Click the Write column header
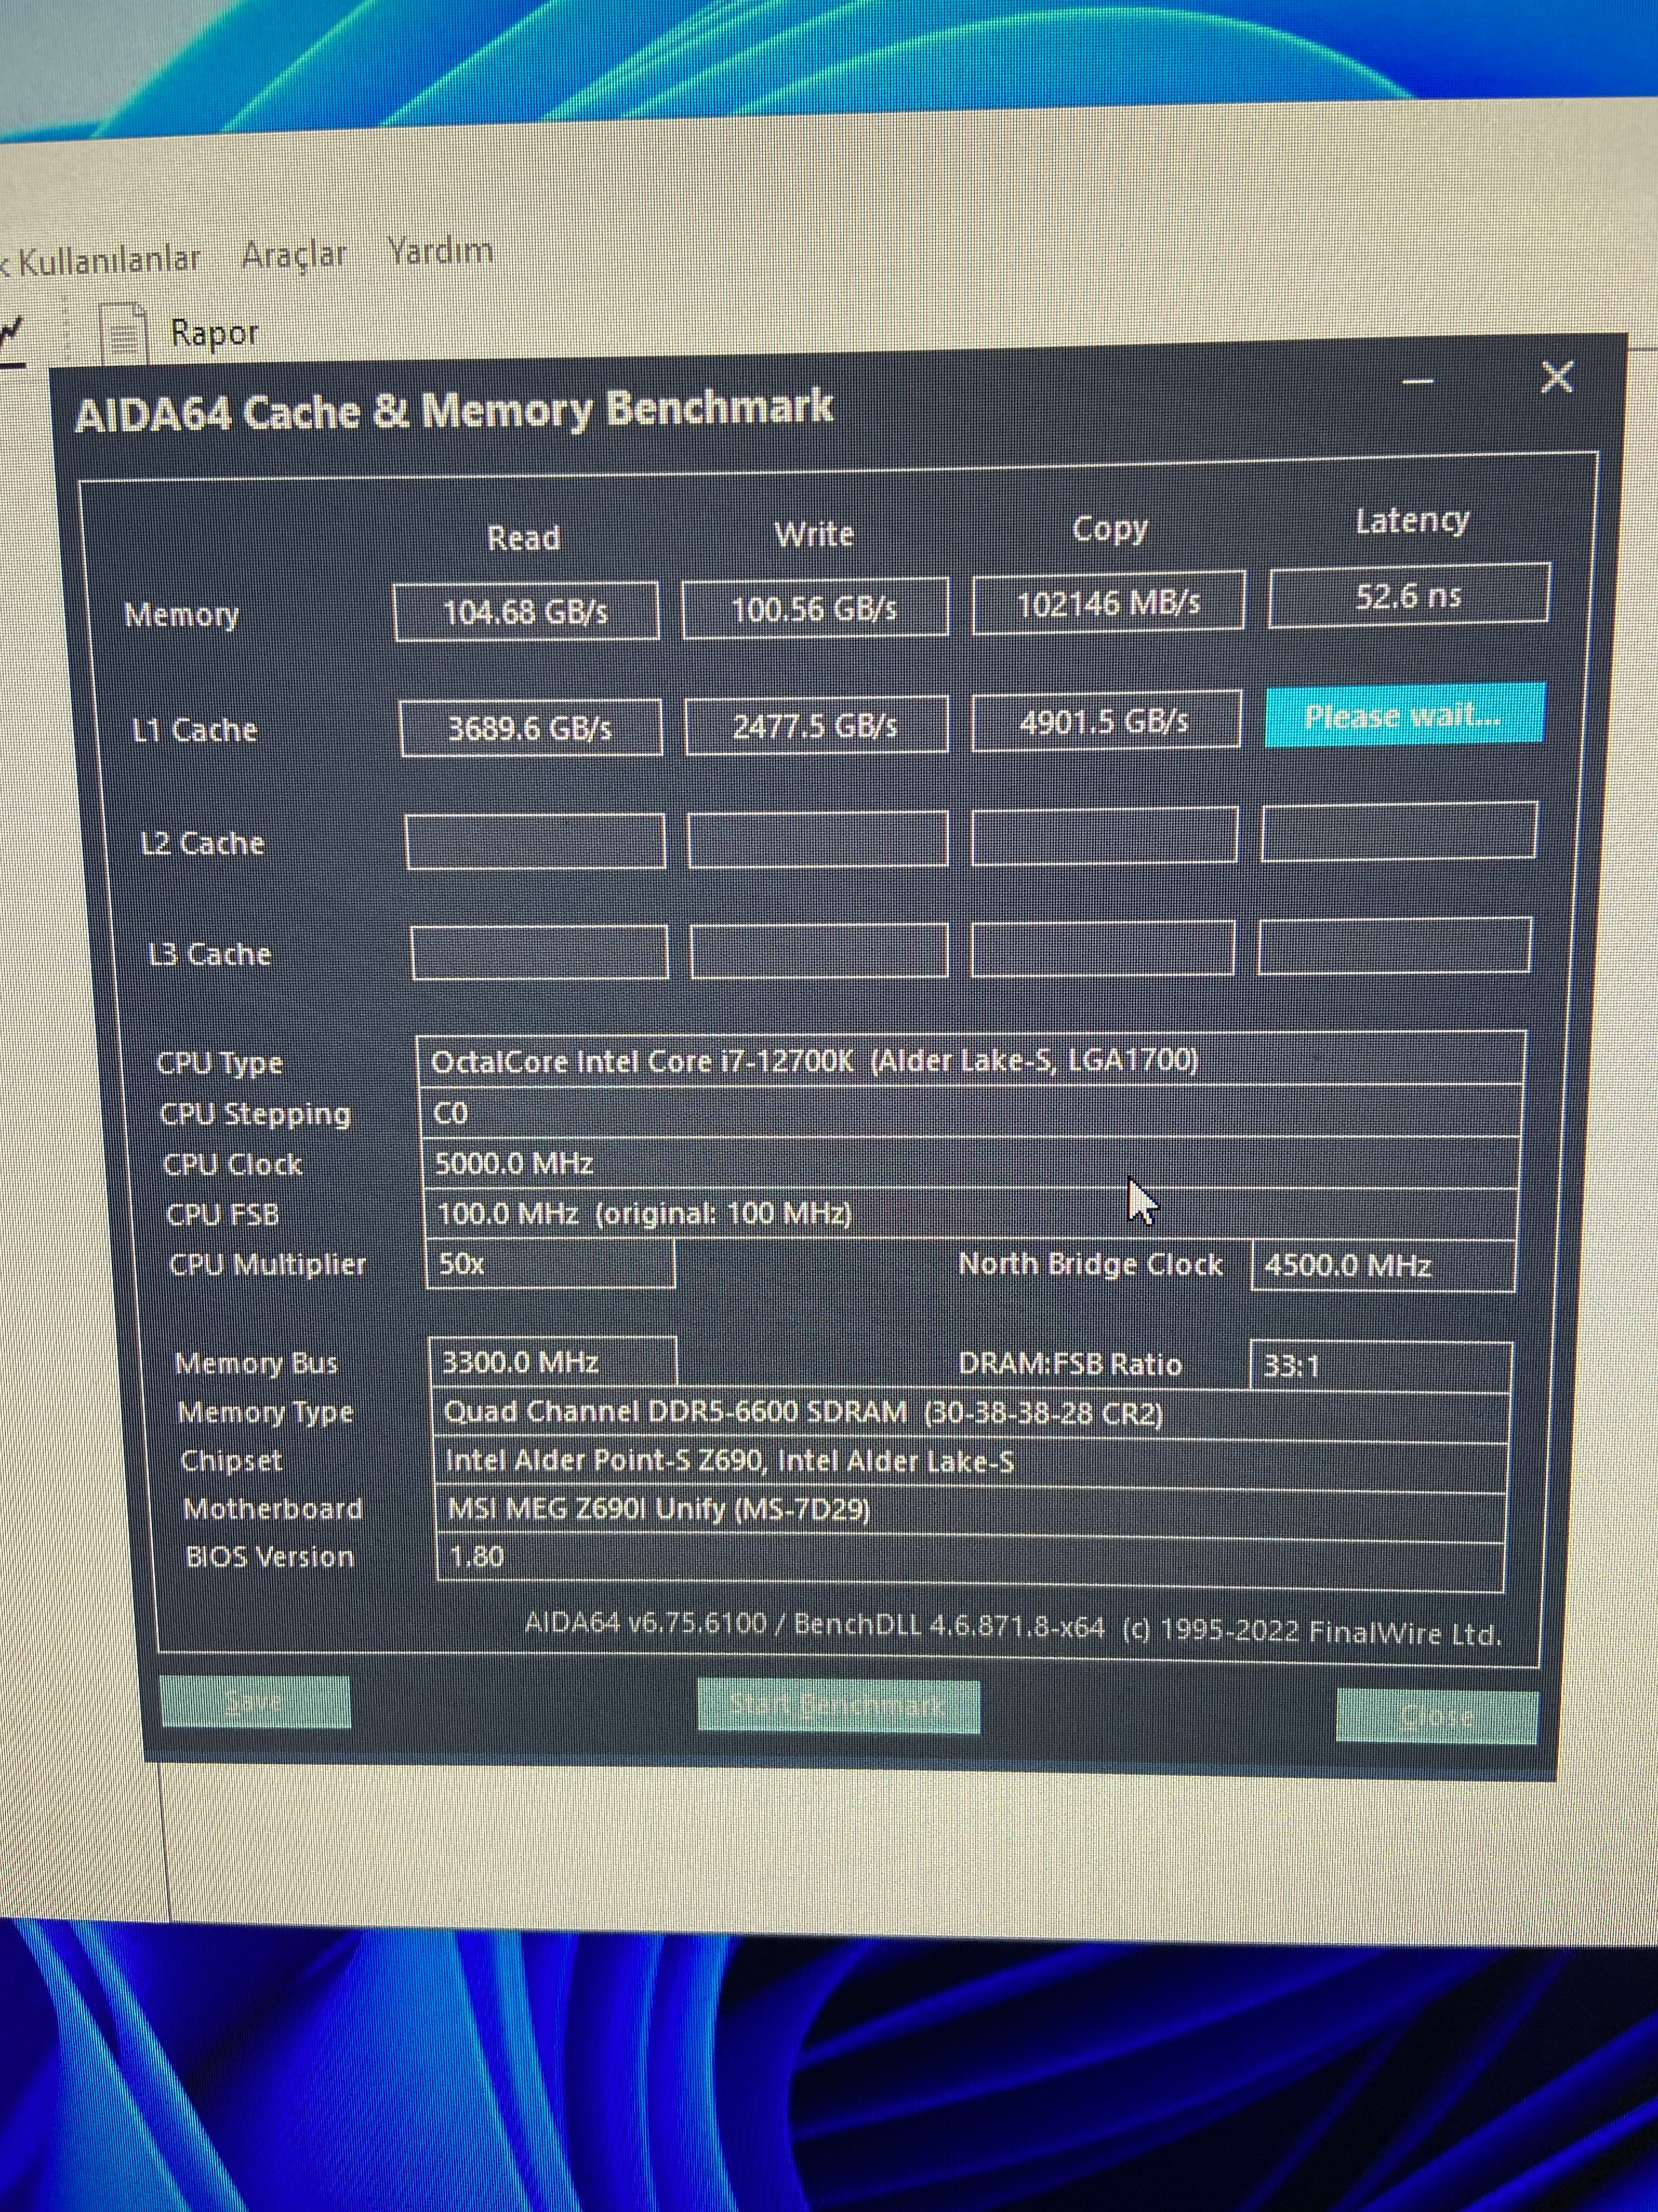Viewport: 1658px width, 2212px height. (x=815, y=534)
